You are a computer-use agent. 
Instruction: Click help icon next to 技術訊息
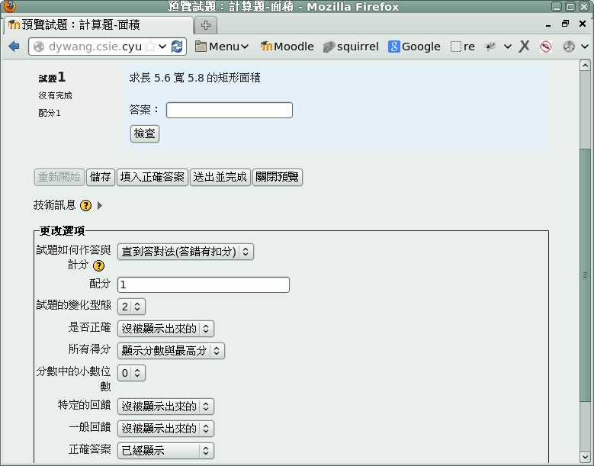coord(85,206)
